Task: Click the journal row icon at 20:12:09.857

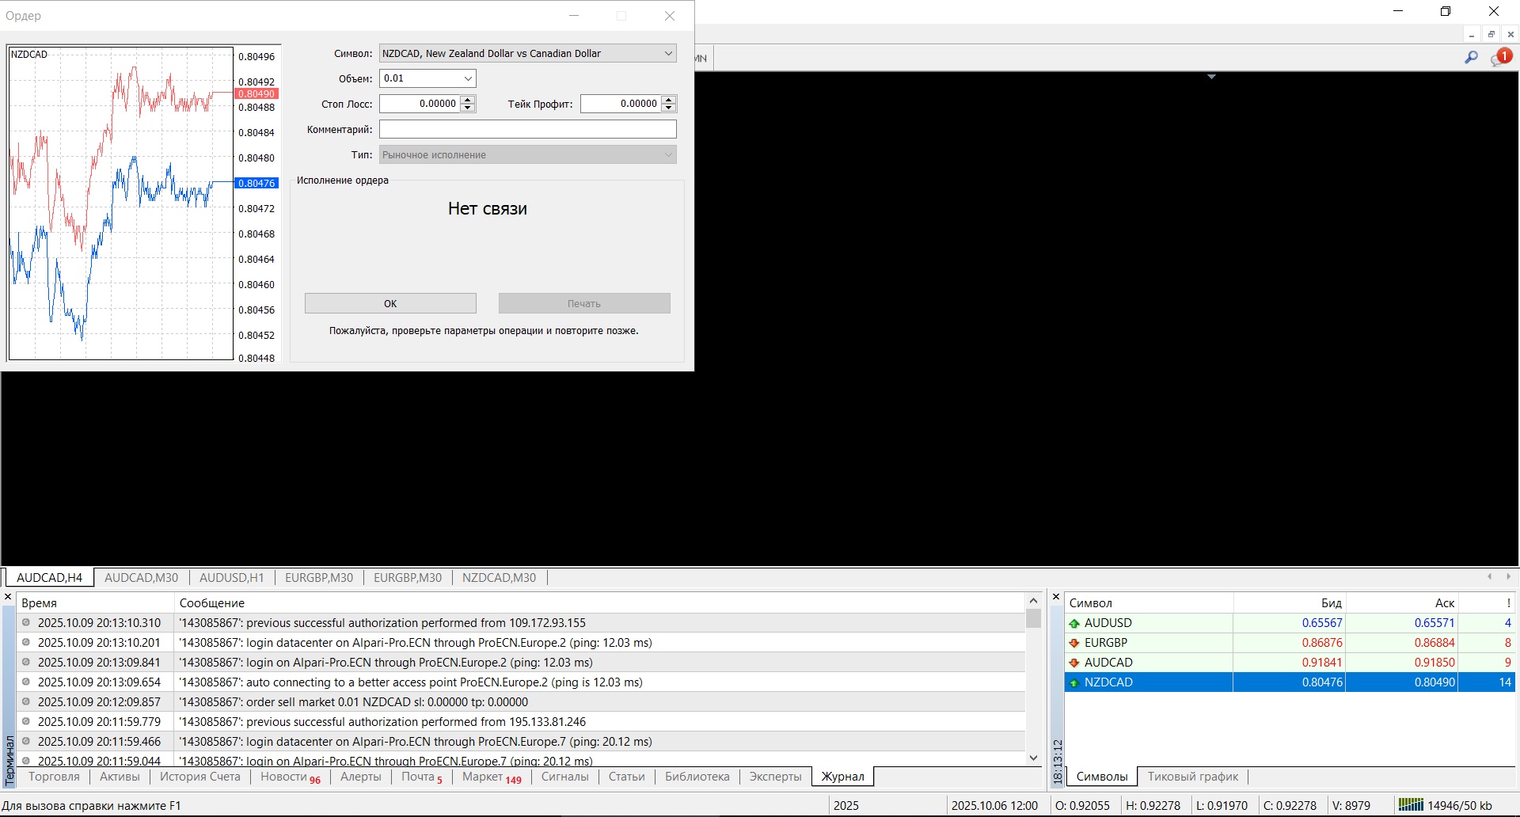Action: pos(26,702)
